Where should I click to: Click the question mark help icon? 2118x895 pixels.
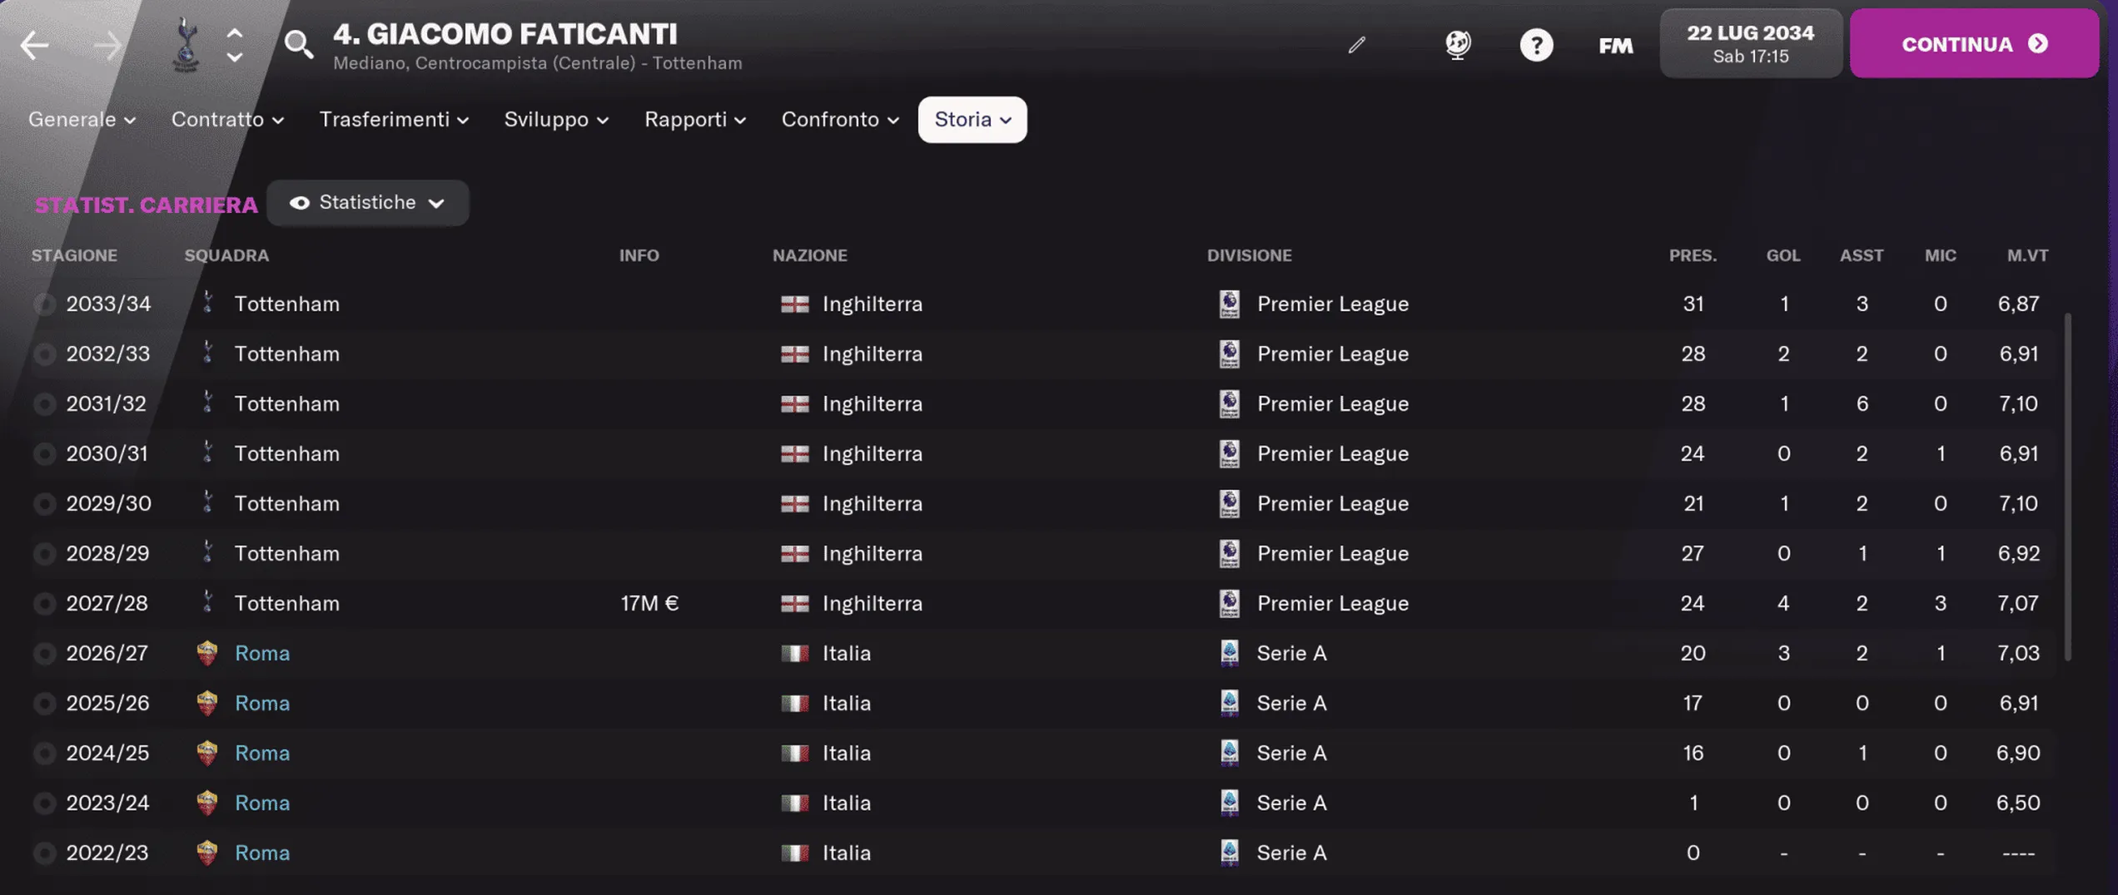1537,44
